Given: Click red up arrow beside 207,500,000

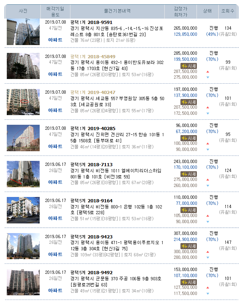Looking at the screenshot, I should 208,107.
